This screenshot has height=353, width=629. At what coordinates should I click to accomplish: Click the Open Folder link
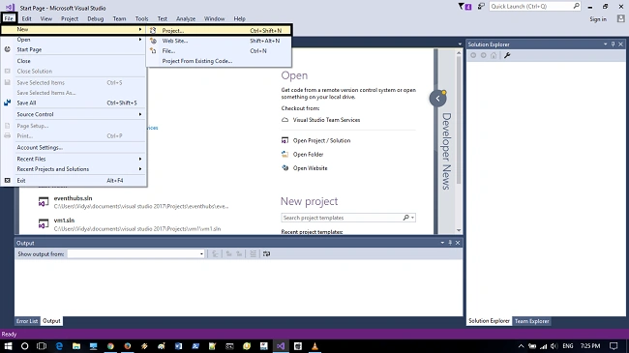(x=308, y=154)
